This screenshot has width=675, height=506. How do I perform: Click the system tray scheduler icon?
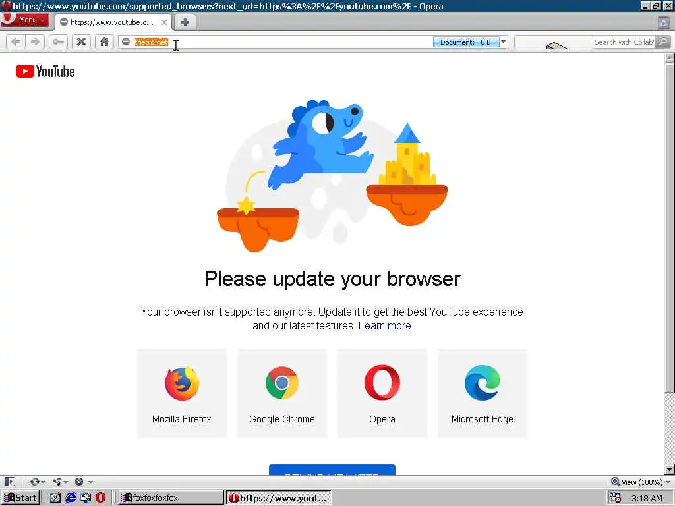[616, 498]
